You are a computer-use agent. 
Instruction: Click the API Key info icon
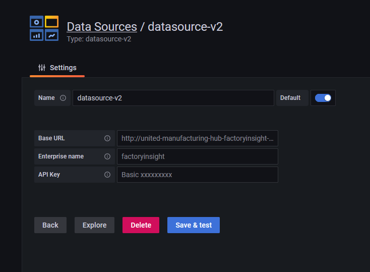107,175
